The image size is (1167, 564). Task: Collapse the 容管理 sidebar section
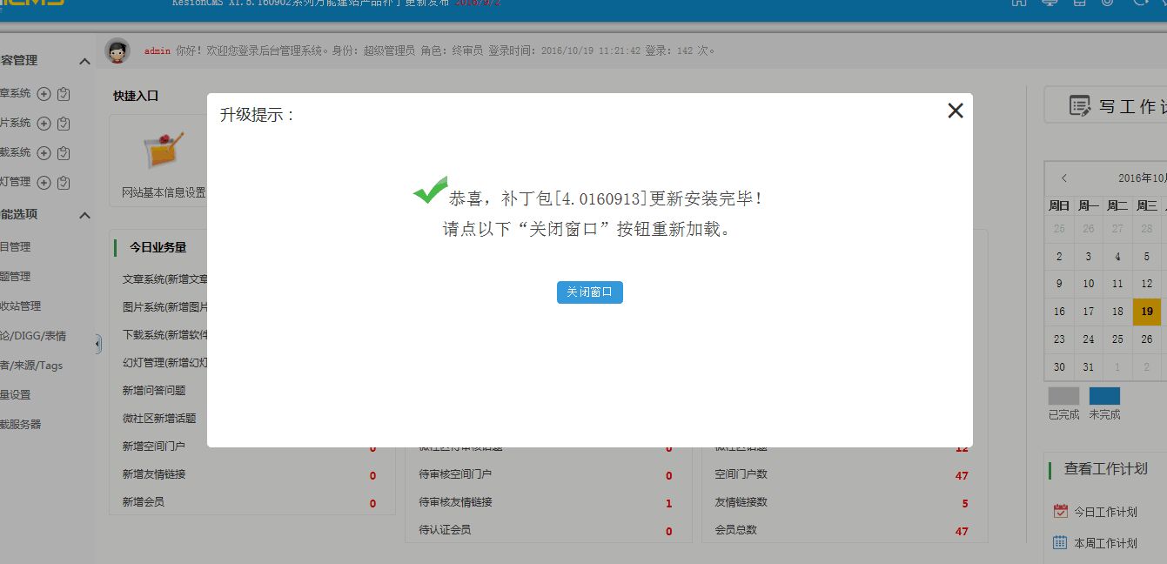(x=84, y=62)
